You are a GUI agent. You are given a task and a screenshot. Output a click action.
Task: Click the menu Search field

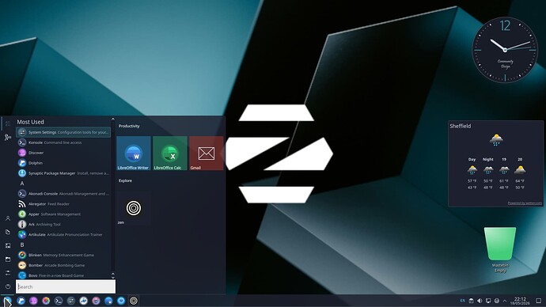66,286
